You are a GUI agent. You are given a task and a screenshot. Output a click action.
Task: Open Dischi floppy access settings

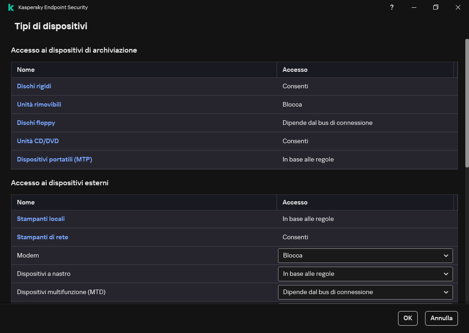pos(36,123)
